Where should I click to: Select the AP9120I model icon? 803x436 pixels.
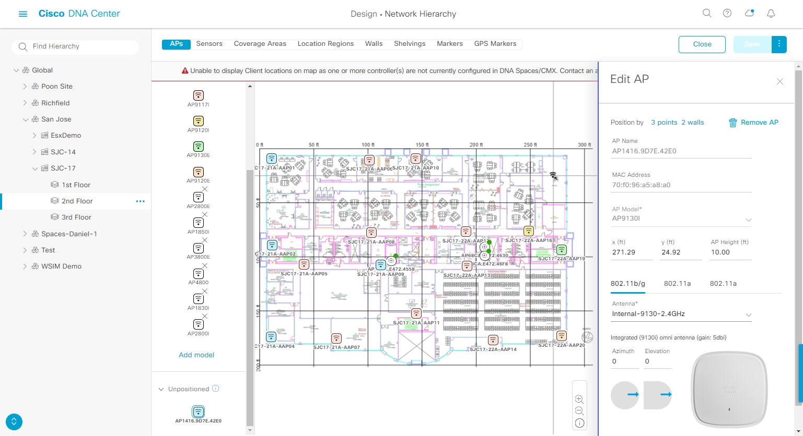[198, 121]
